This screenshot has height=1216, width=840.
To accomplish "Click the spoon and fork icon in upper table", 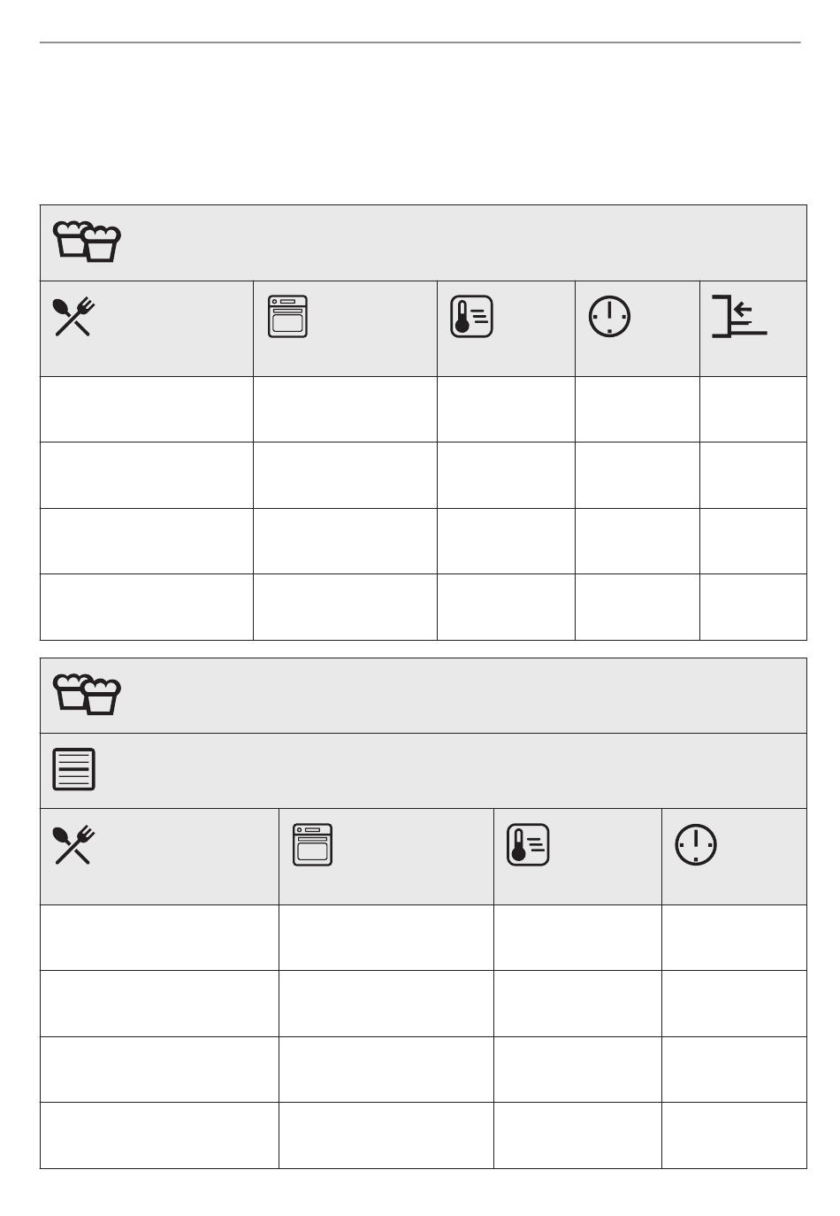I will [74, 317].
